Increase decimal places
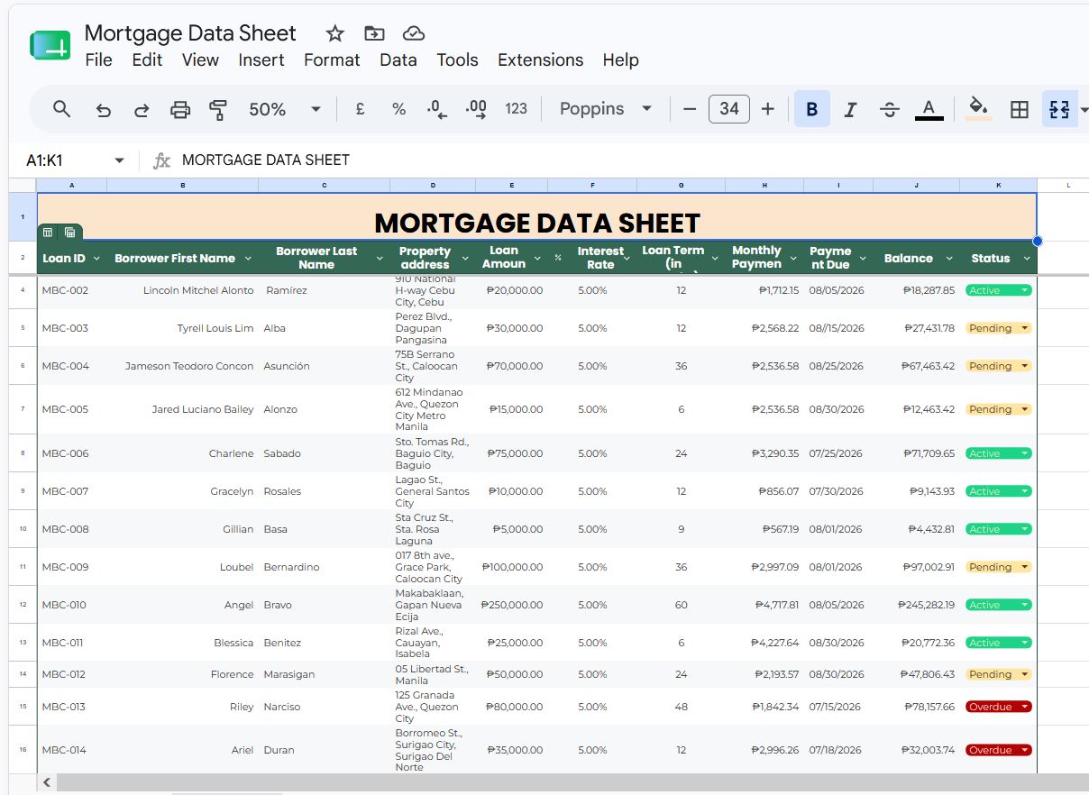Screen dimensions: 1089x795 click(x=476, y=109)
